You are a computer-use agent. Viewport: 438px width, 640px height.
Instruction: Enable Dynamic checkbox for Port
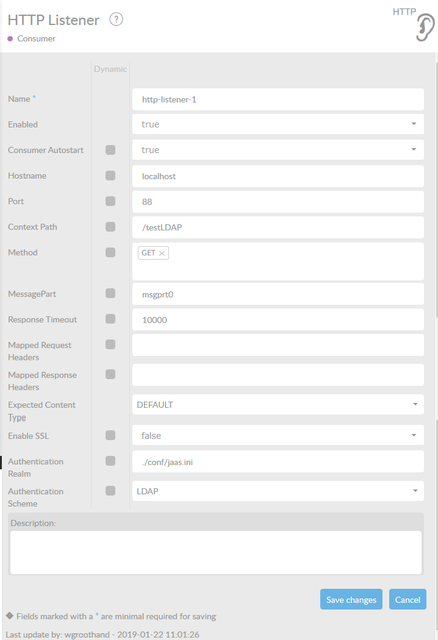click(x=110, y=201)
